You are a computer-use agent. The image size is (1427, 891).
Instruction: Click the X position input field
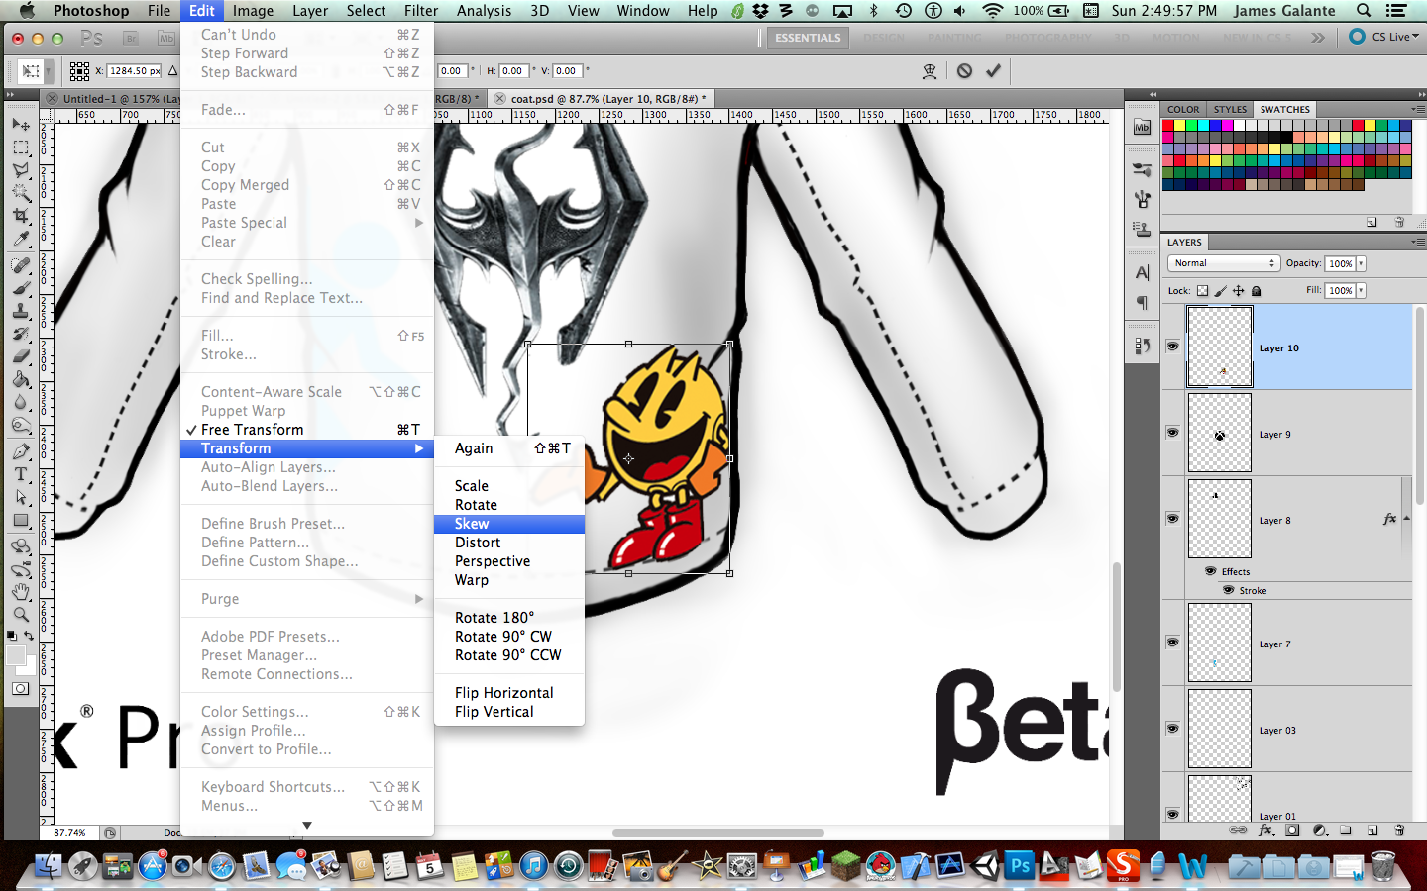click(x=135, y=71)
